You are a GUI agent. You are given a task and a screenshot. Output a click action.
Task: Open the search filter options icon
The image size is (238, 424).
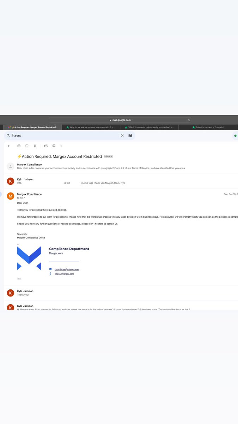(x=130, y=136)
